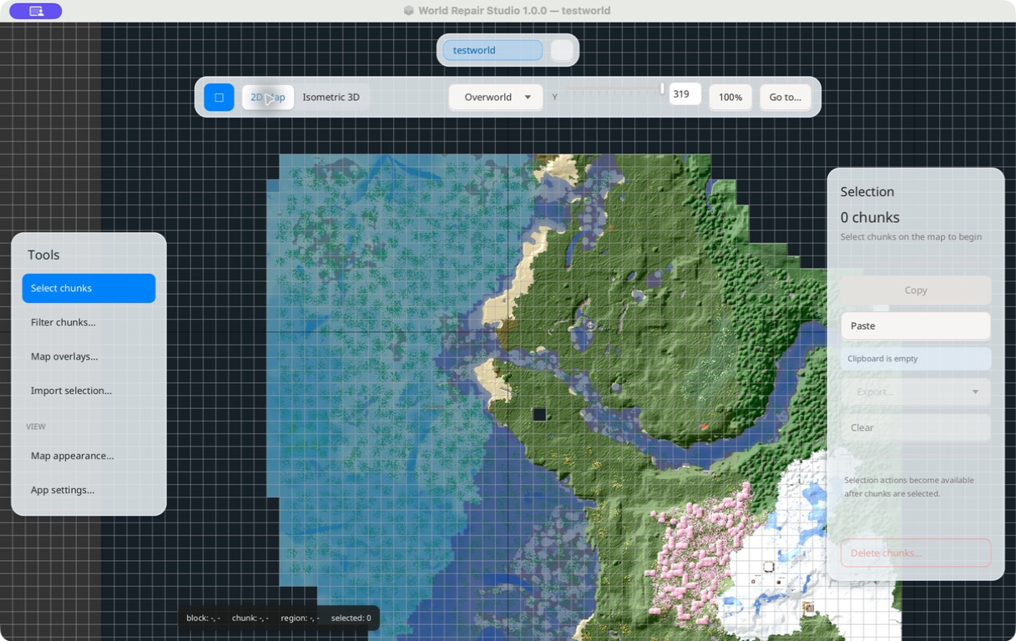Click the Paste button
Viewport: 1016px width, 641px height.
click(916, 326)
